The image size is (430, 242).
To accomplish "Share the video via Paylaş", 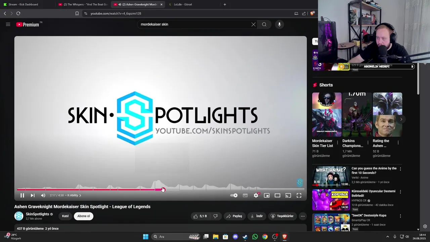I will pyautogui.click(x=234, y=216).
